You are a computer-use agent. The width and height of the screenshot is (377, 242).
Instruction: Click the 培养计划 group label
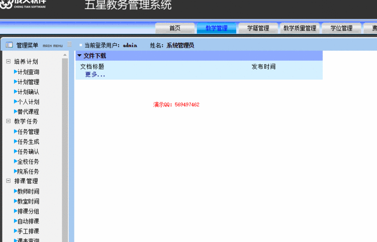click(26, 61)
